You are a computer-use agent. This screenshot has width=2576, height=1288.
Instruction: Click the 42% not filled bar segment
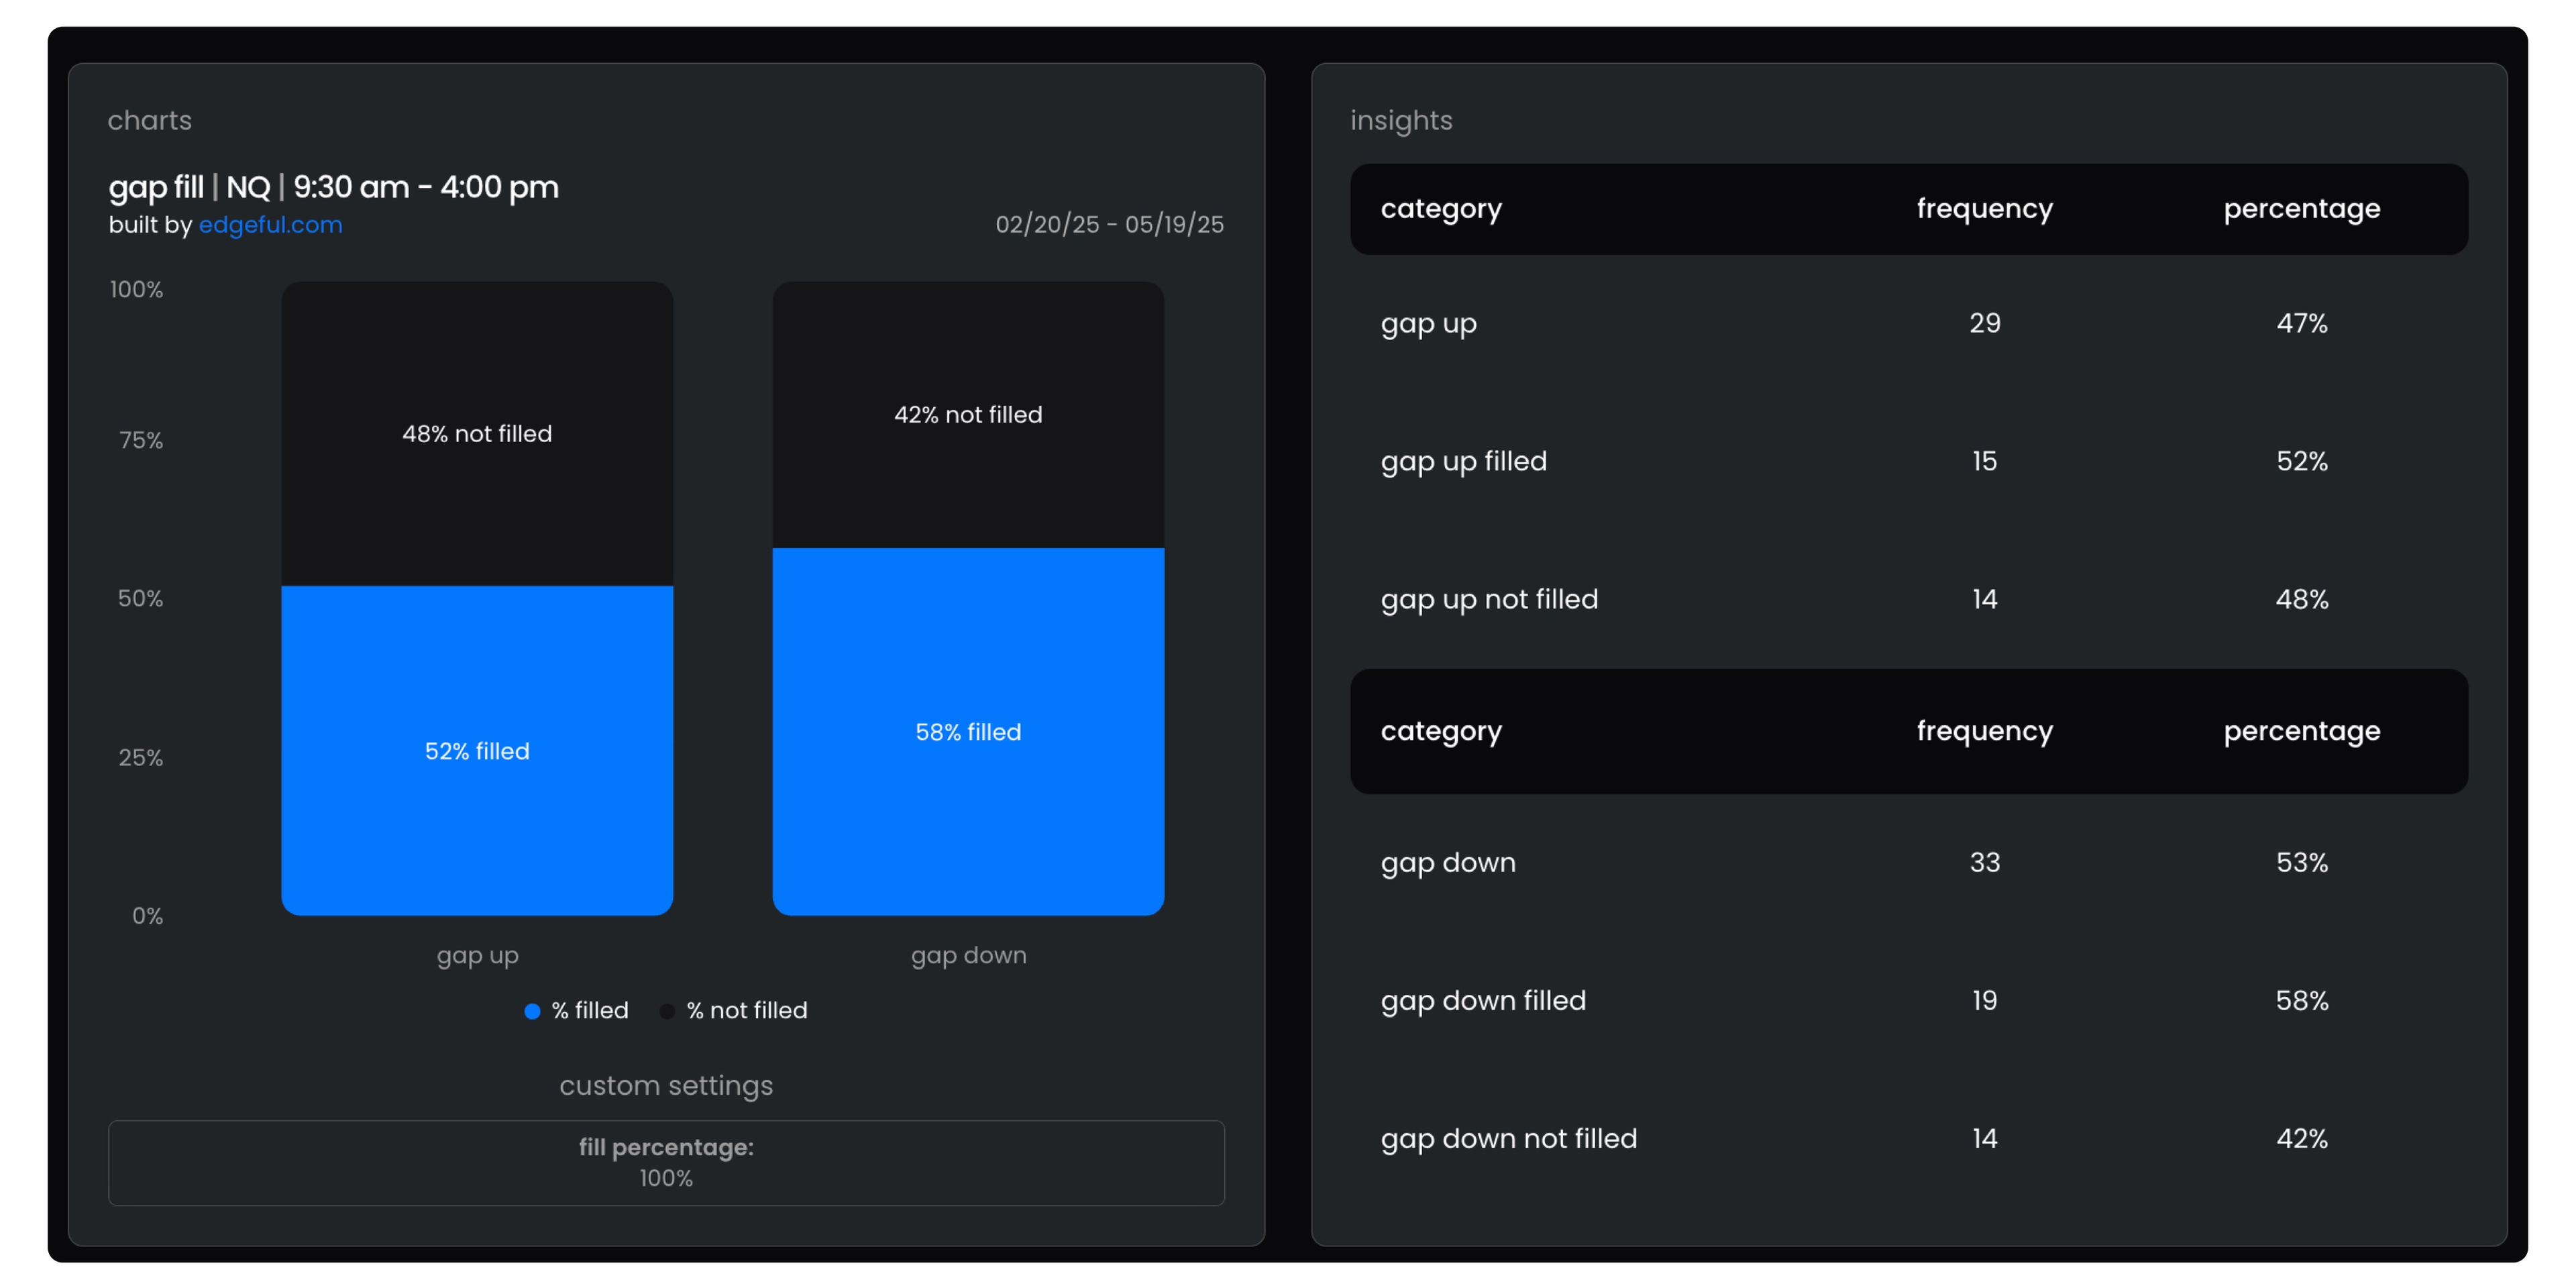tap(968, 414)
